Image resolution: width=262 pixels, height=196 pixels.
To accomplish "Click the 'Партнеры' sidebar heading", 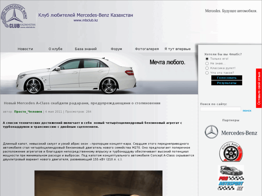I will tap(231, 120).
